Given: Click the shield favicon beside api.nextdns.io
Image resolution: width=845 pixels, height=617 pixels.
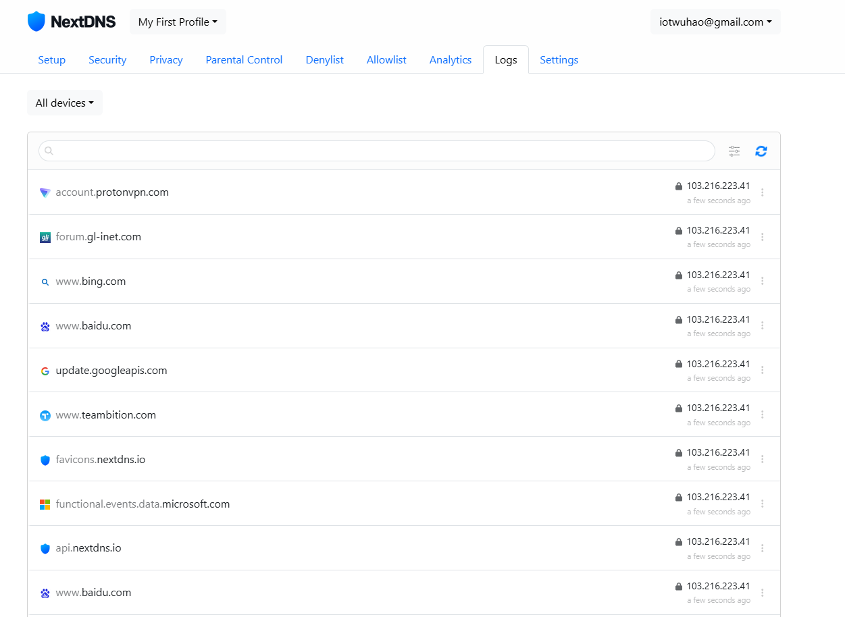Looking at the screenshot, I should pos(45,548).
